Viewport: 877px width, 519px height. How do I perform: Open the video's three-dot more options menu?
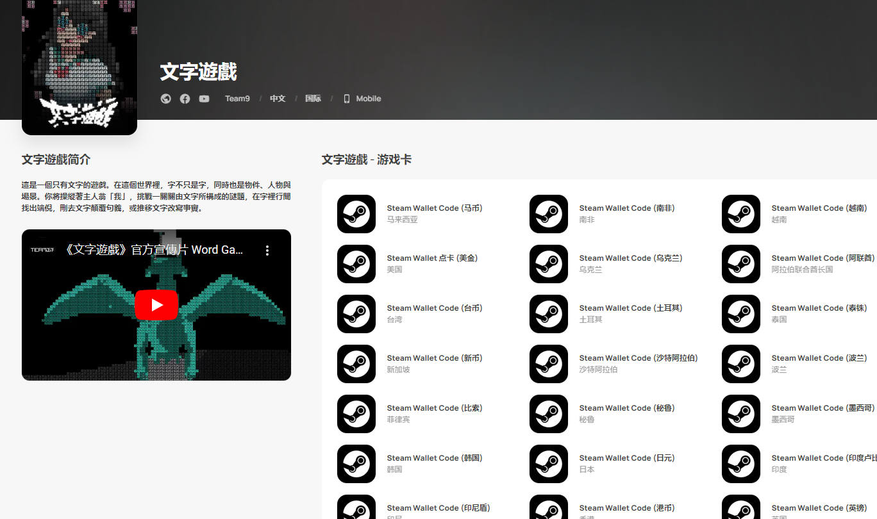[x=267, y=251]
